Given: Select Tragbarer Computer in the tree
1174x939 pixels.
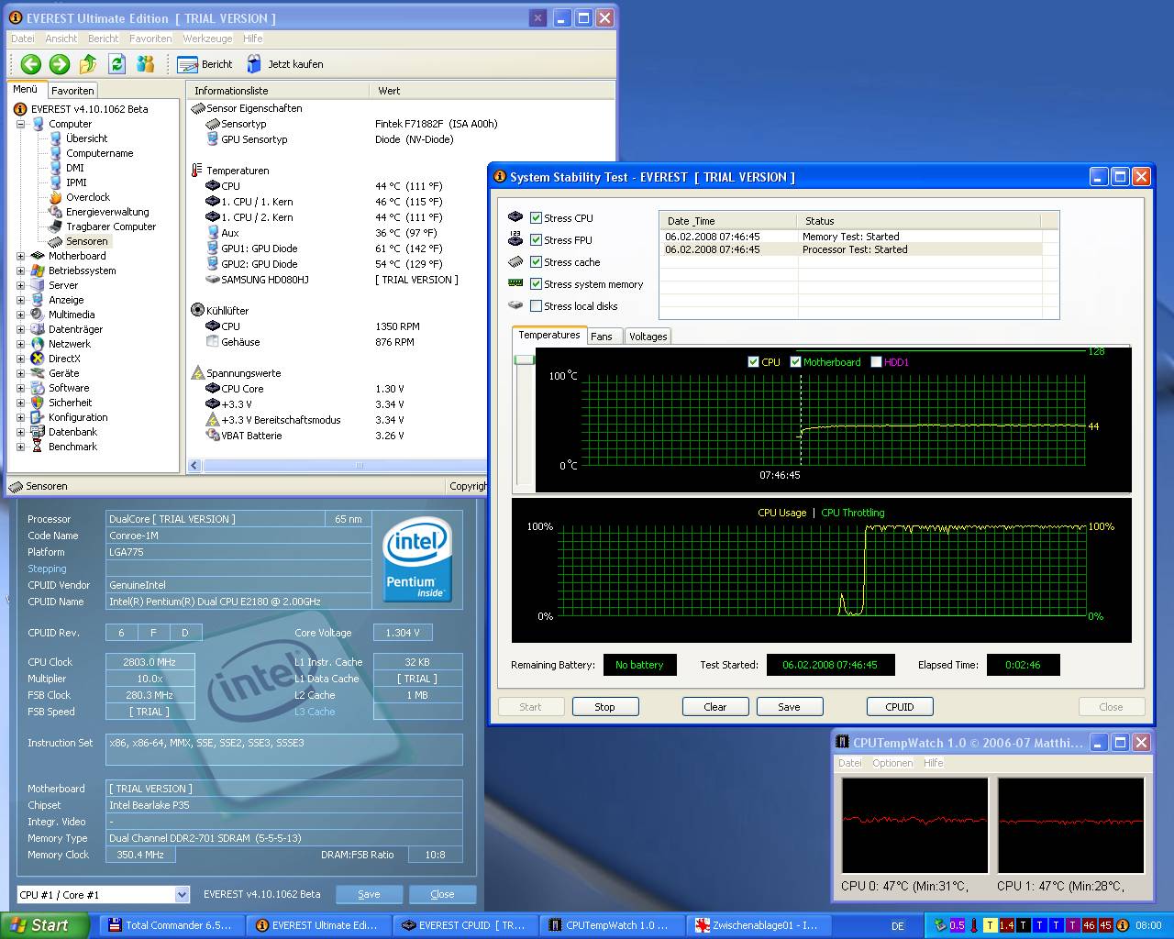Looking at the screenshot, I should (x=111, y=226).
